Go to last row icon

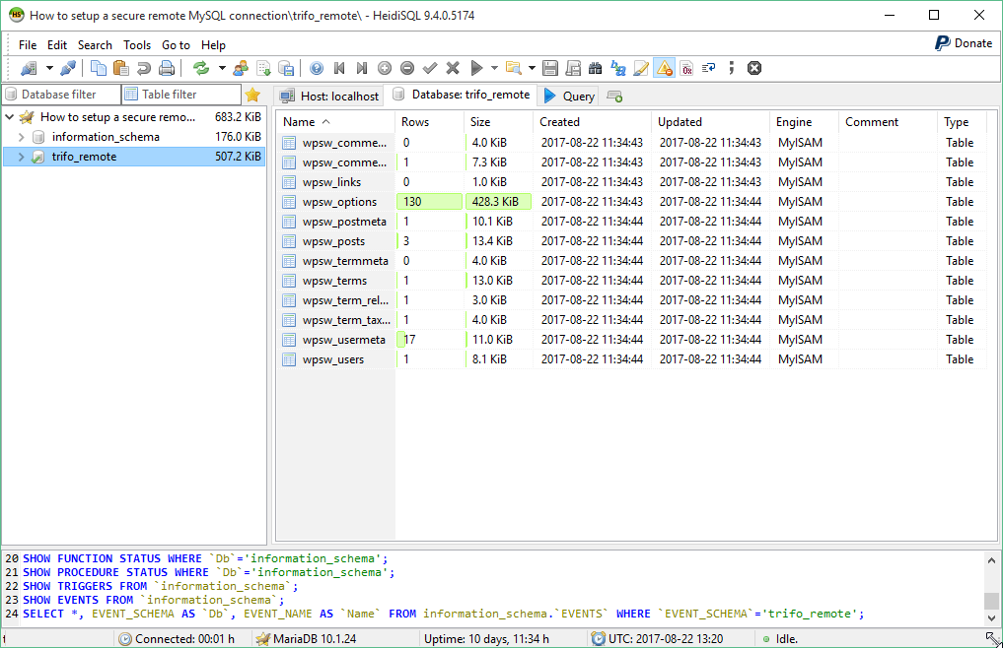coord(362,68)
